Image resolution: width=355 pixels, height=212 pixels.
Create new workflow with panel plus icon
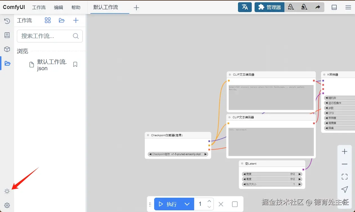76,20
